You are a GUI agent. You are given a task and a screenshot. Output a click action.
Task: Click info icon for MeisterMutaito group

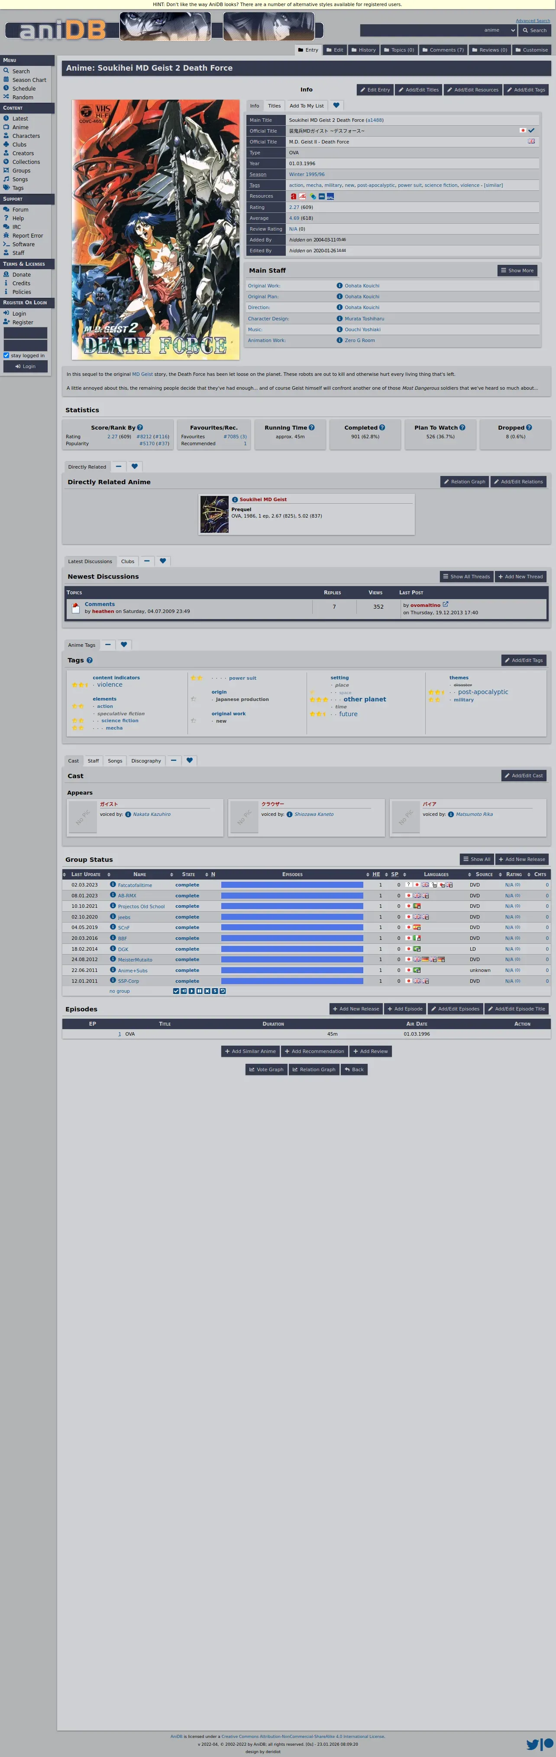click(113, 959)
